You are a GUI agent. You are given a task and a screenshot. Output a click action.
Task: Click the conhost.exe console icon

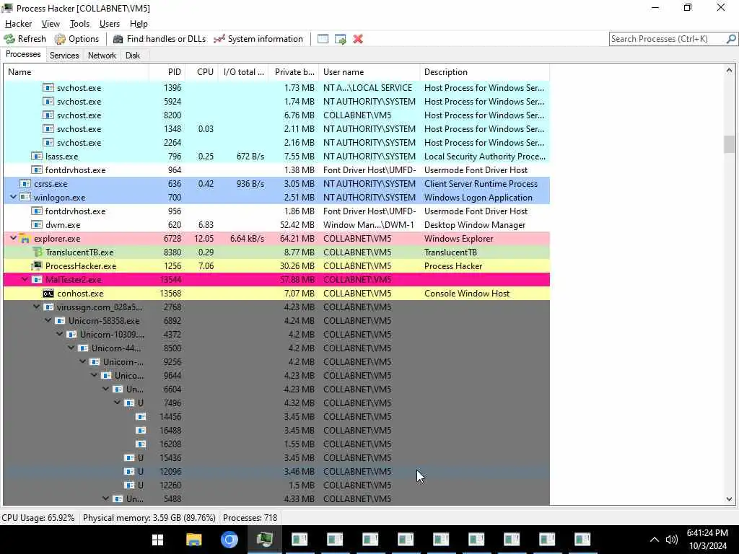coord(48,294)
